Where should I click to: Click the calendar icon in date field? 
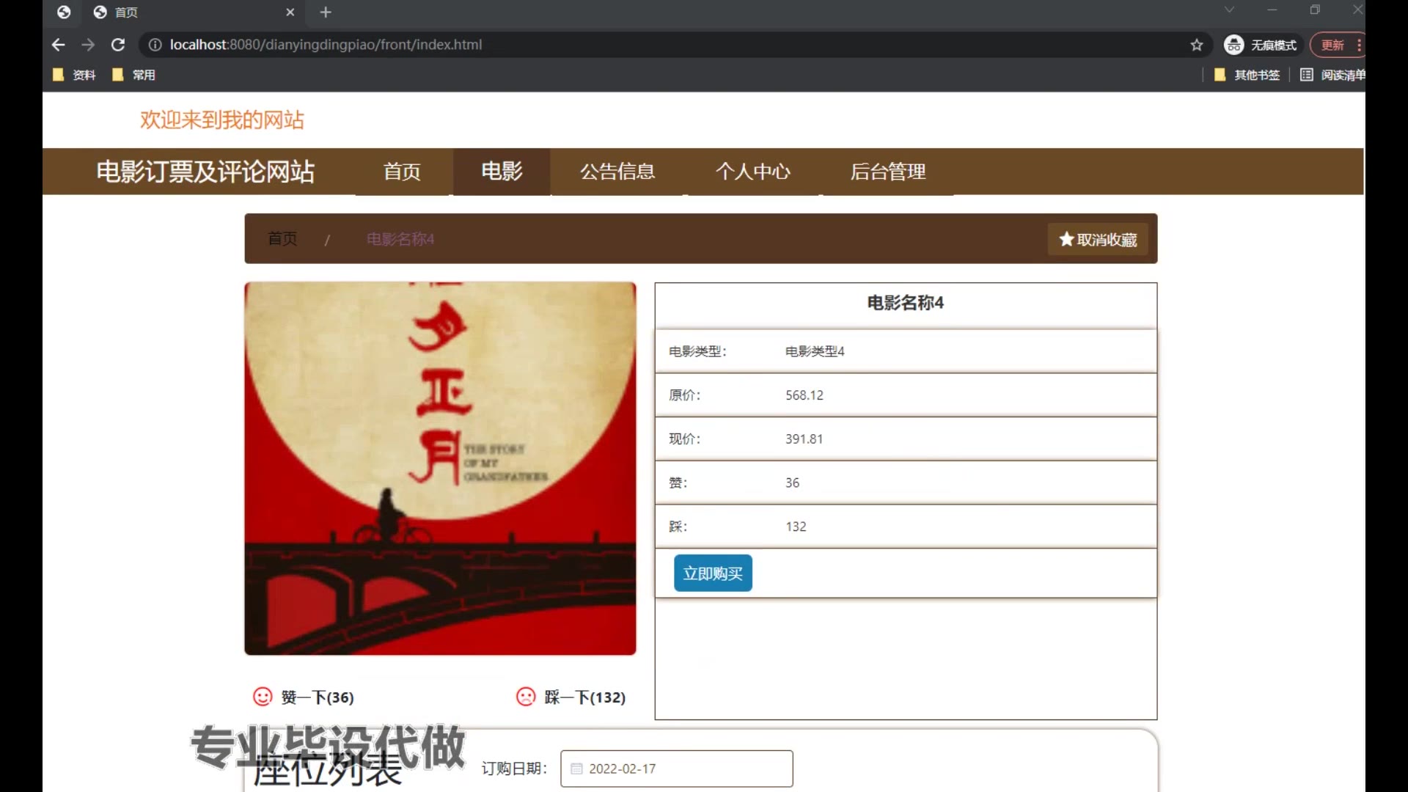(x=576, y=769)
